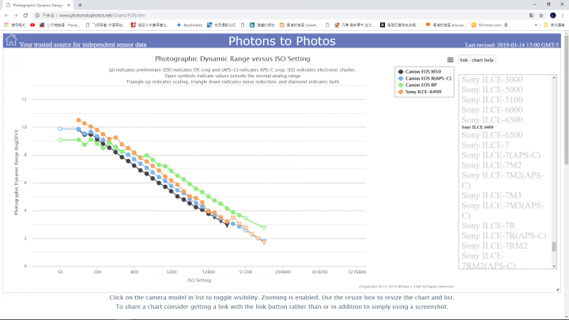Screen dimensions: 569x320
Task: Open the apps shortcut on bookmarks bar
Action: pos(14,25)
